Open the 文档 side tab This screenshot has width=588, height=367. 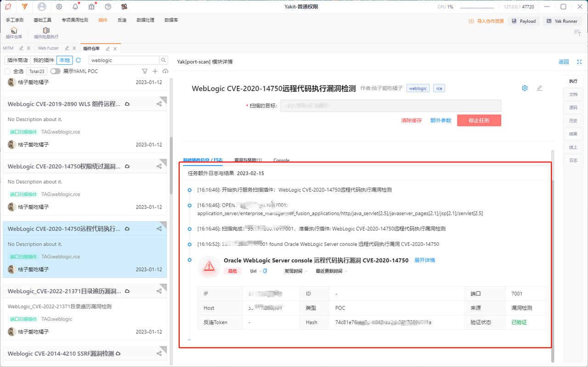573,95
